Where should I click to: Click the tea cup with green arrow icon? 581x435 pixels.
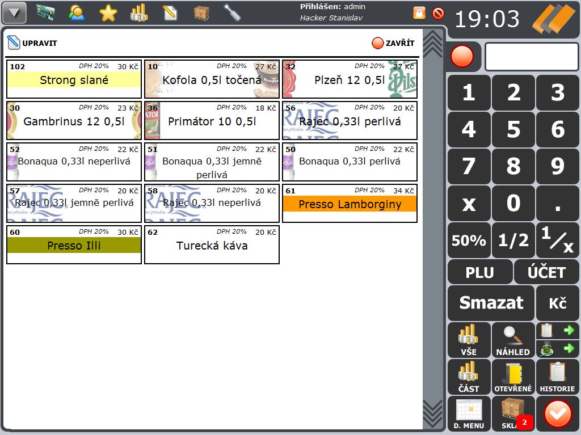pyautogui.click(x=558, y=349)
